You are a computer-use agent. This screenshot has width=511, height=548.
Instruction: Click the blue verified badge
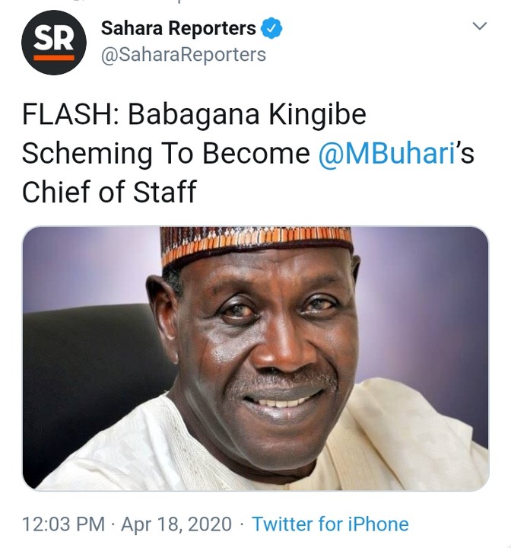(x=272, y=29)
